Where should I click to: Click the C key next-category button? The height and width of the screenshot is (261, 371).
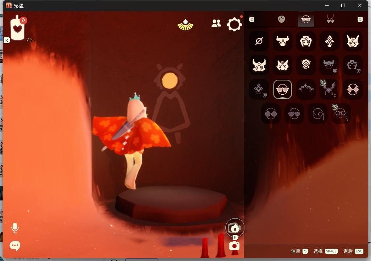coord(360,20)
